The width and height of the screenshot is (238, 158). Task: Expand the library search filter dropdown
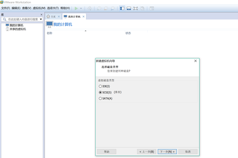pyautogui.click(x=41, y=19)
